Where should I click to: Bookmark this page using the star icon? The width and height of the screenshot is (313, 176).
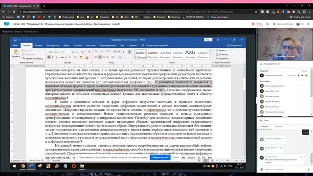pyautogui.click(x=256, y=12)
